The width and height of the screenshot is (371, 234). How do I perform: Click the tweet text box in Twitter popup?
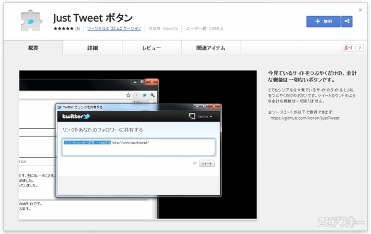139,148
